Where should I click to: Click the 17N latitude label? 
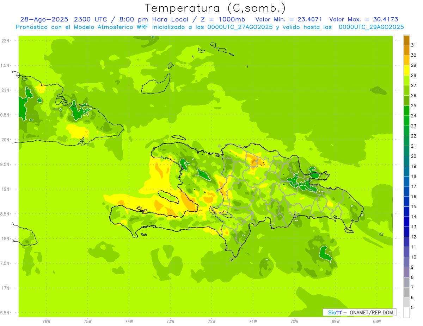6,288
